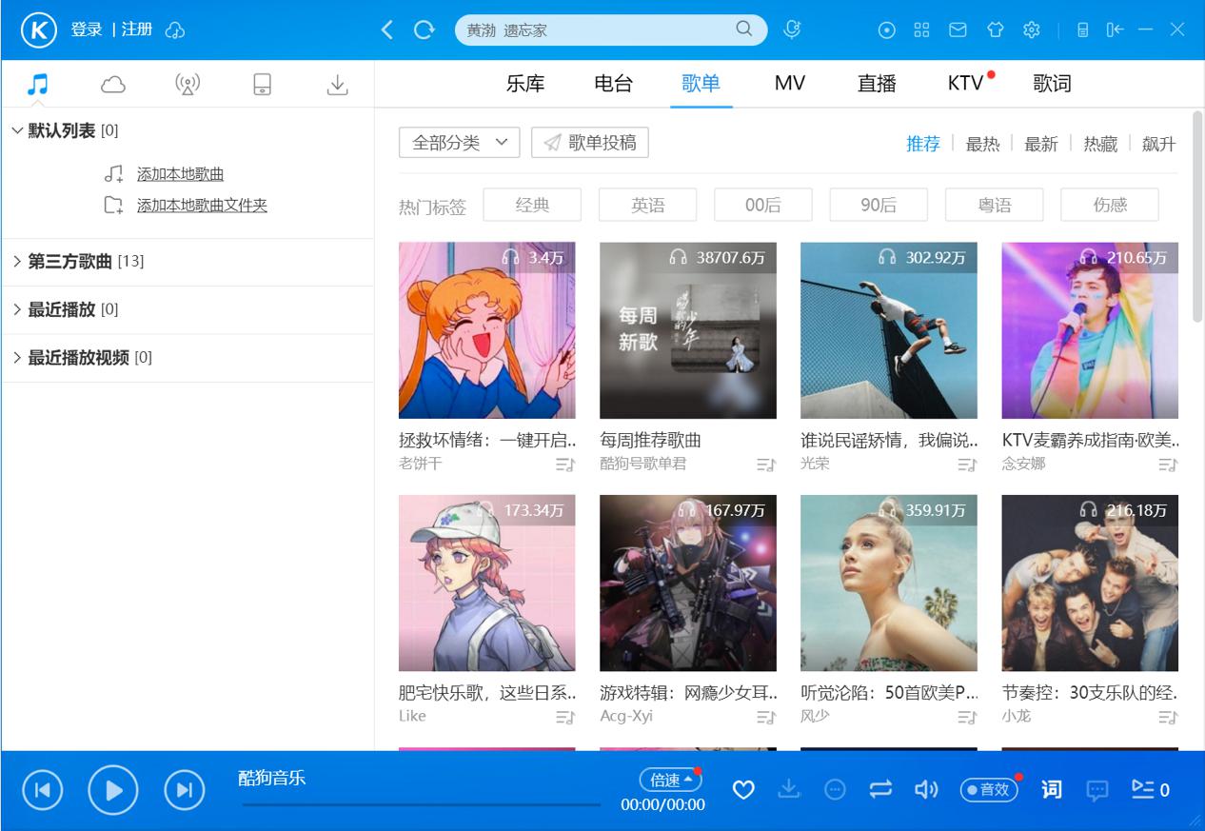This screenshot has height=831, width=1205.
Task: Open the 全部分类 category dropdown
Action: tap(459, 143)
